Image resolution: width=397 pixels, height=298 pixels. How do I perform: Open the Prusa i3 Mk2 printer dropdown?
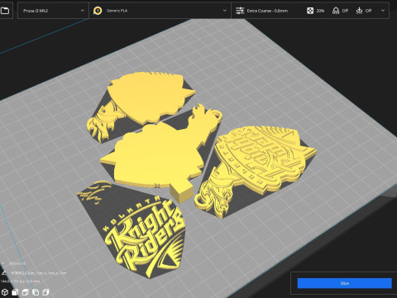tap(53, 11)
